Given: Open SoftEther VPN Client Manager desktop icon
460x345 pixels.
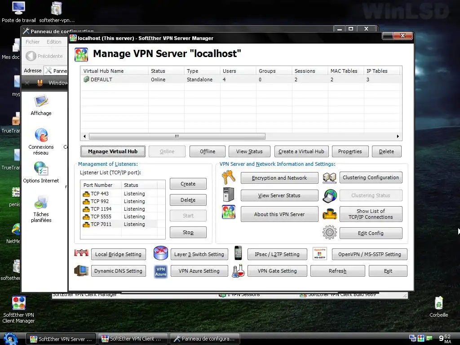Looking at the screenshot, I should pos(18,310).
